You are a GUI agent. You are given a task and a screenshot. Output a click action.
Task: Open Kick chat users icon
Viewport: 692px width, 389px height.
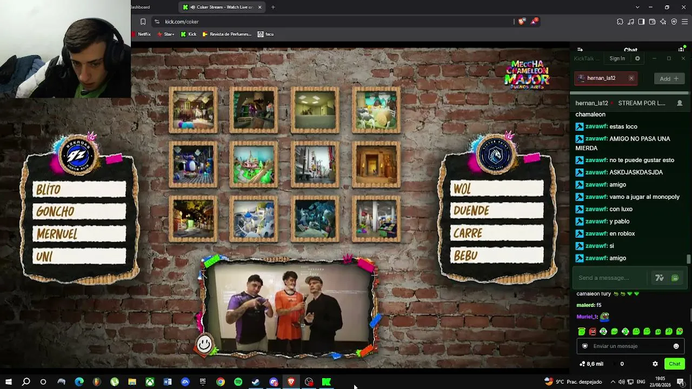[681, 50]
